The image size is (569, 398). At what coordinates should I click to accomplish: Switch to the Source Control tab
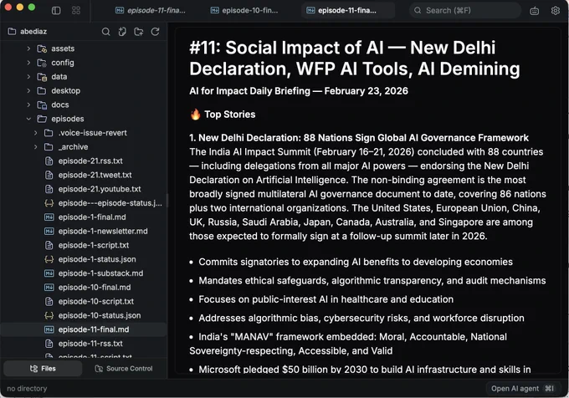(124, 369)
